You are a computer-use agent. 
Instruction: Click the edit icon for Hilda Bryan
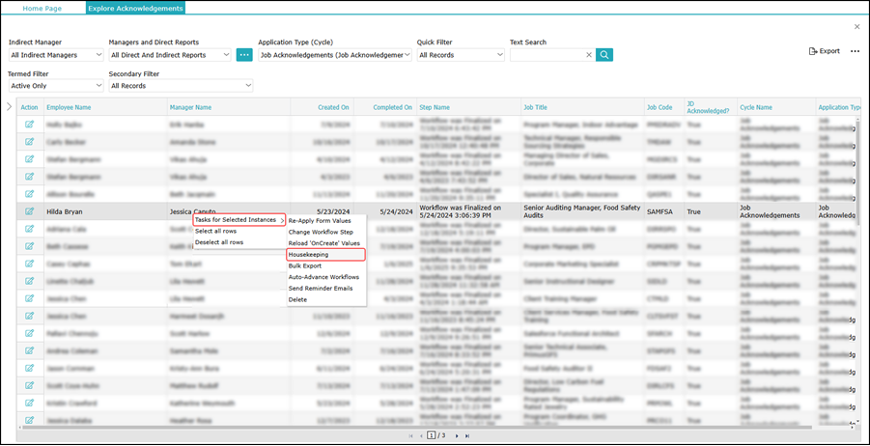click(x=29, y=209)
